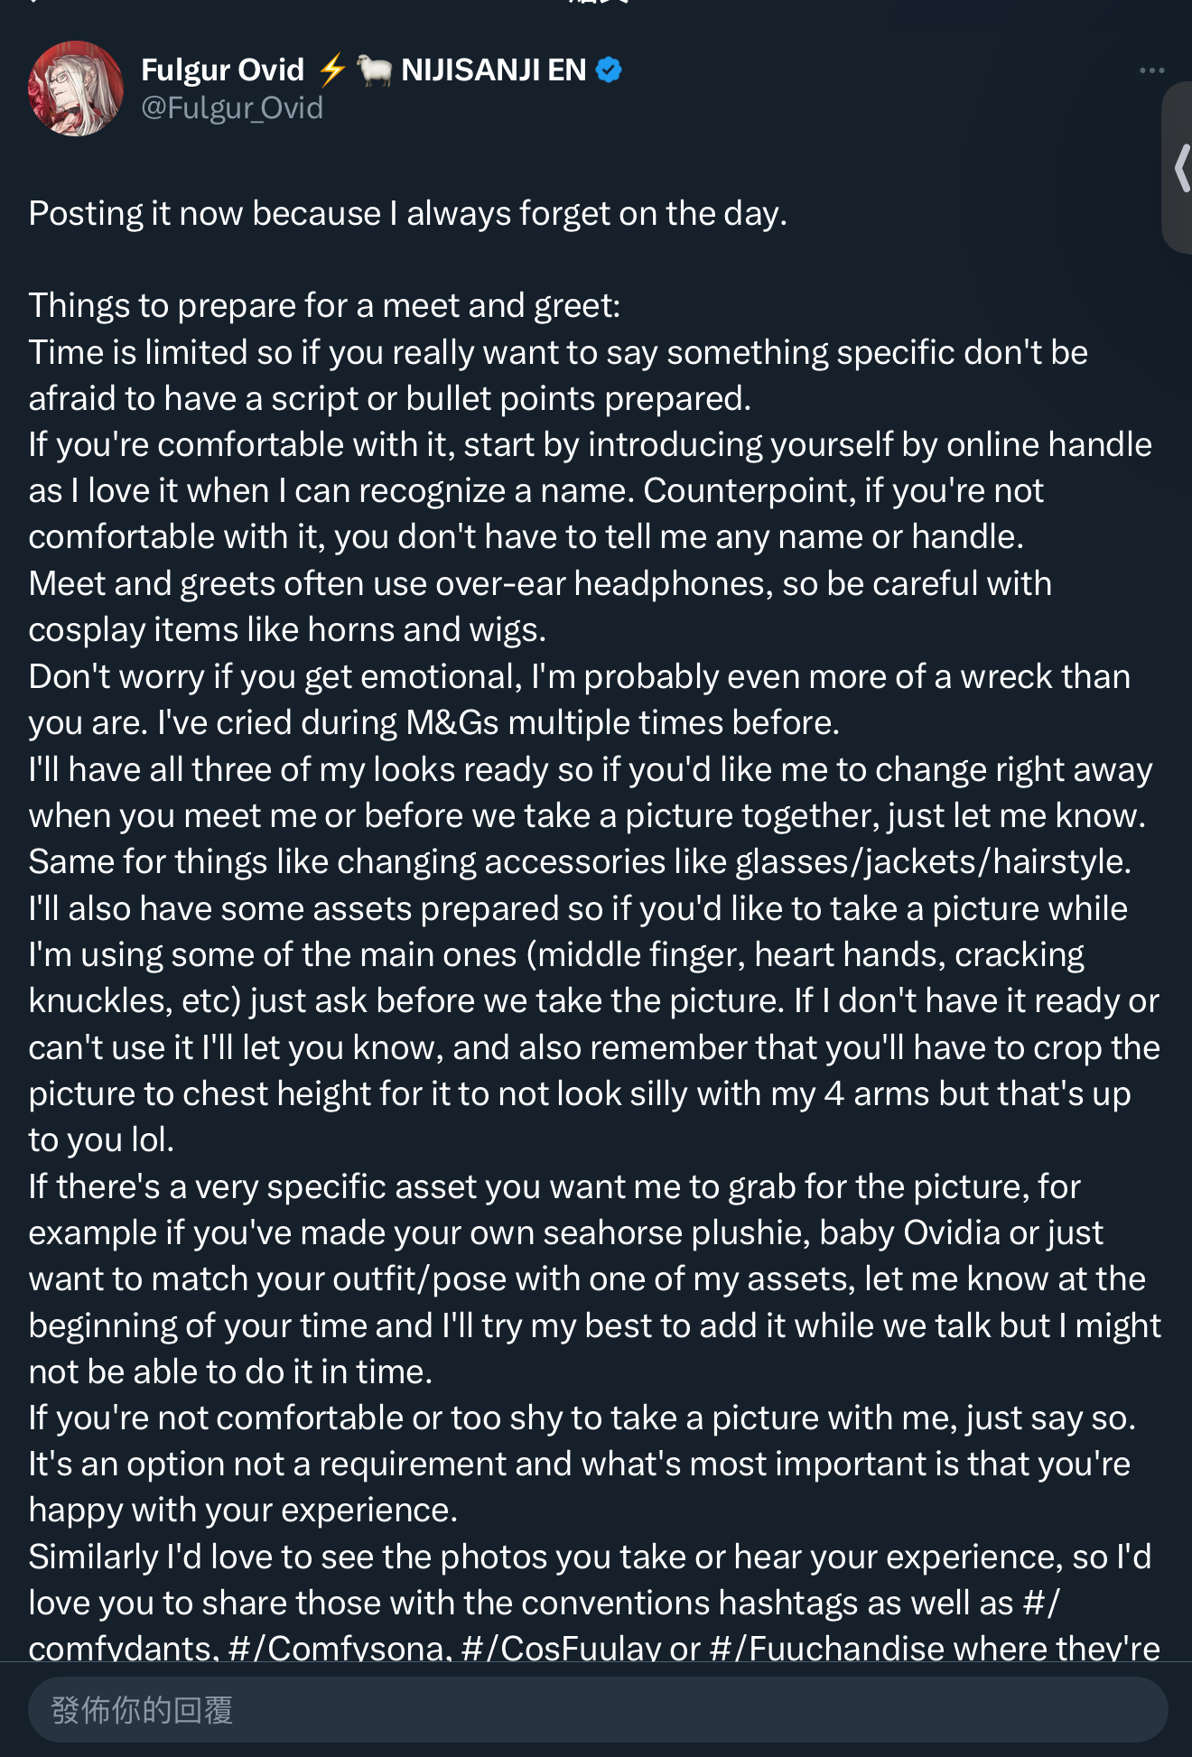Tap the sheep emoji in display name
Image resolution: width=1192 pixels, height=1757 pixels.
[x=374, y=70]
